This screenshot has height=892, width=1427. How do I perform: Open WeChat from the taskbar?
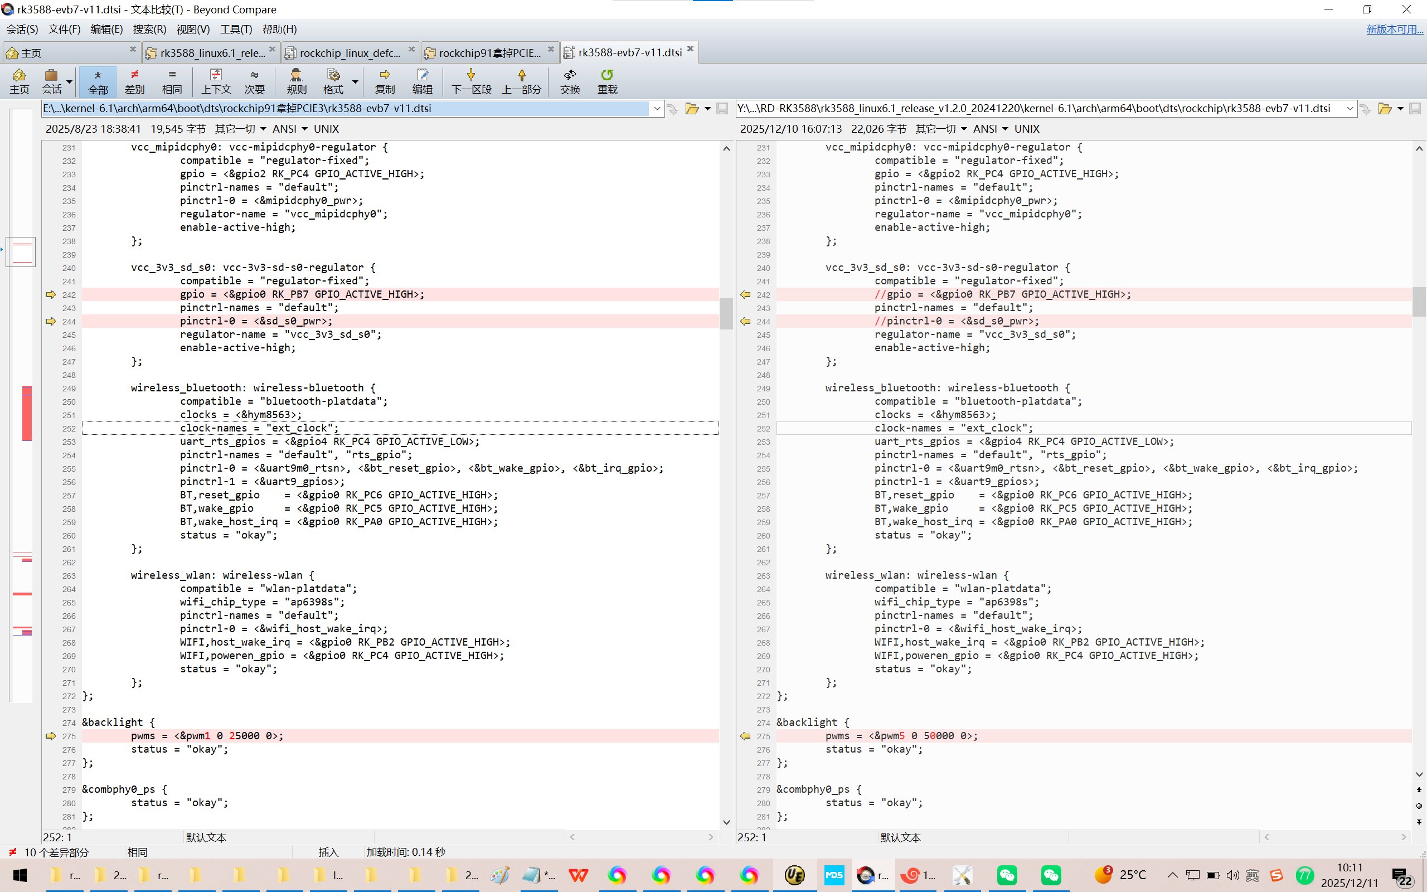1007,875
